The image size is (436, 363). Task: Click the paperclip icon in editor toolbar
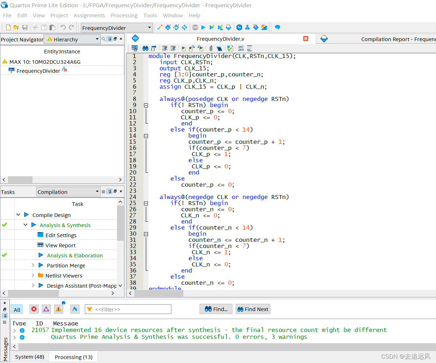click(x=211, y=48)
